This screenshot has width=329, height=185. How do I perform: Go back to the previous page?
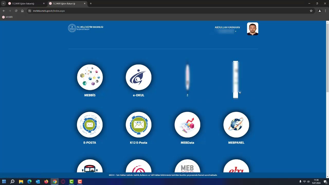tap(4, 11)
